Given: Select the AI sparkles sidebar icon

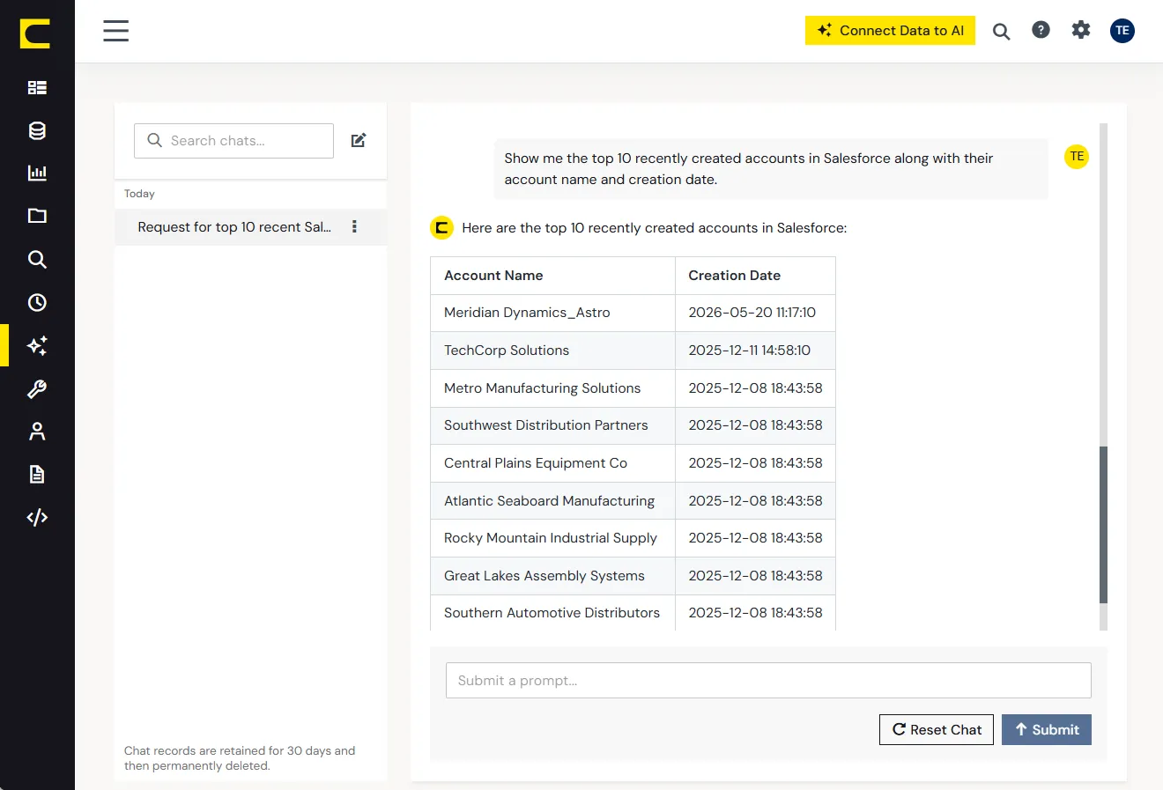Looking at the screenshot, I should [x=37, y=345].
